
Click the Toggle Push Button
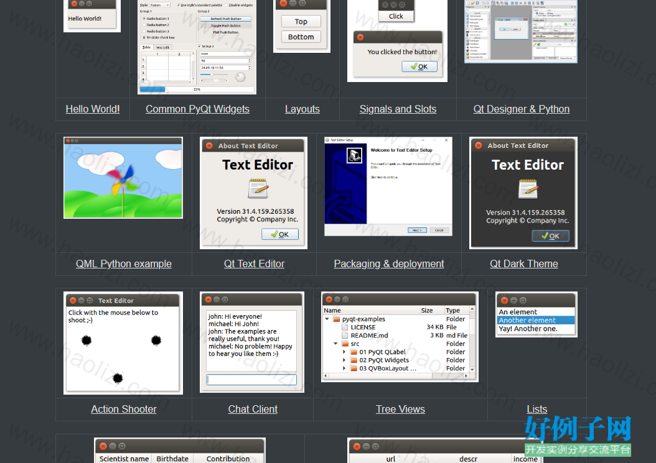[226, 25]
